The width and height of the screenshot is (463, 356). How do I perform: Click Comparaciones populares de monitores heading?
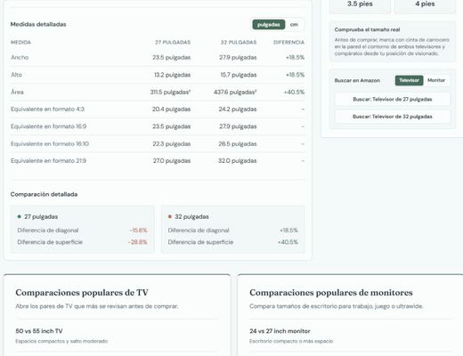pyautogui.click(x=331, y=293)
